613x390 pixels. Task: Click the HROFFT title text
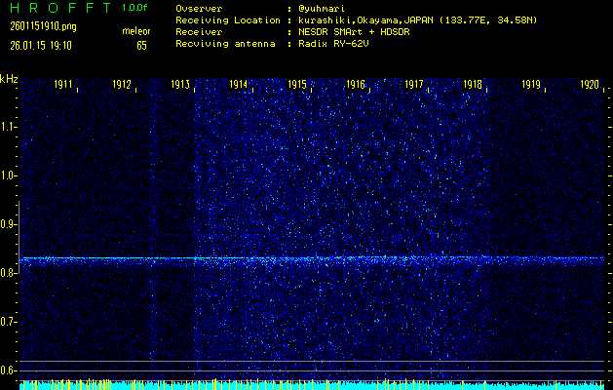pyautogui.click(x=61, y=8)
